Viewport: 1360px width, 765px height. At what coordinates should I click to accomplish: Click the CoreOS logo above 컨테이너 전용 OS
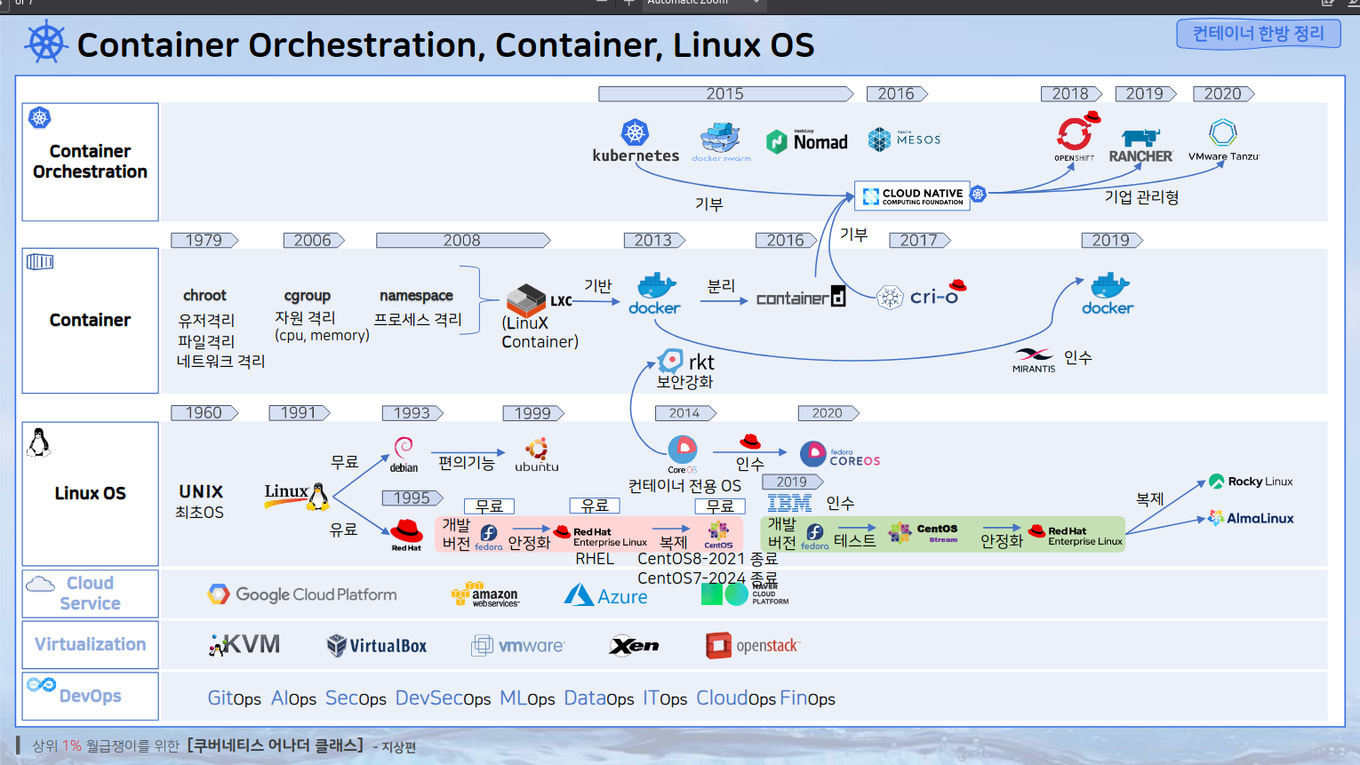[x=683, y=454]
